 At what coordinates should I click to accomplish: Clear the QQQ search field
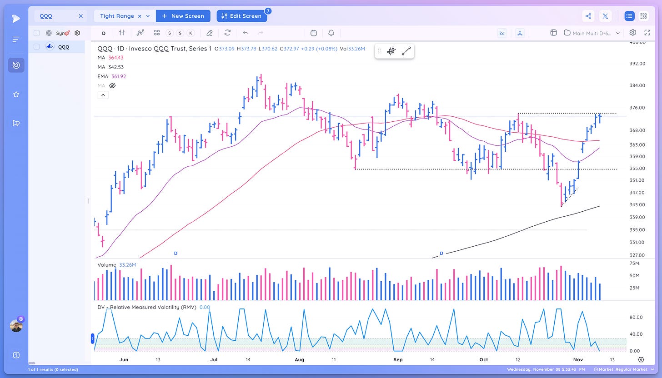coord(80,16)
